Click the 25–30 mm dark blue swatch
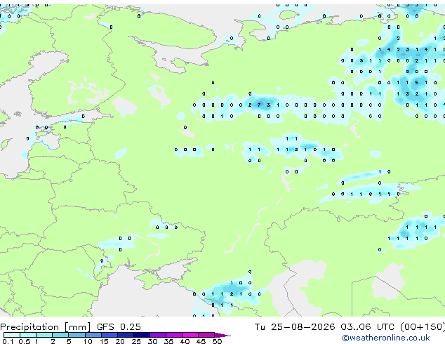The image size is (445, 344). click(x=142, y=335)
